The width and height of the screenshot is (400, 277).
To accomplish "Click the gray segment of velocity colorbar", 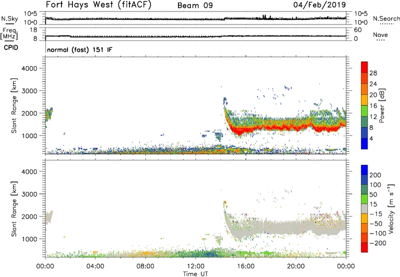I will [x=364, y=209].
